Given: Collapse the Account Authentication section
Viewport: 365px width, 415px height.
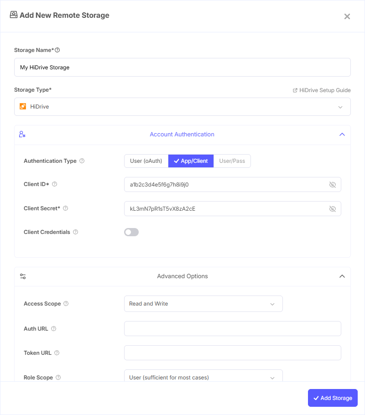Looking at the screenshot, I should click(x=342, y=135).
